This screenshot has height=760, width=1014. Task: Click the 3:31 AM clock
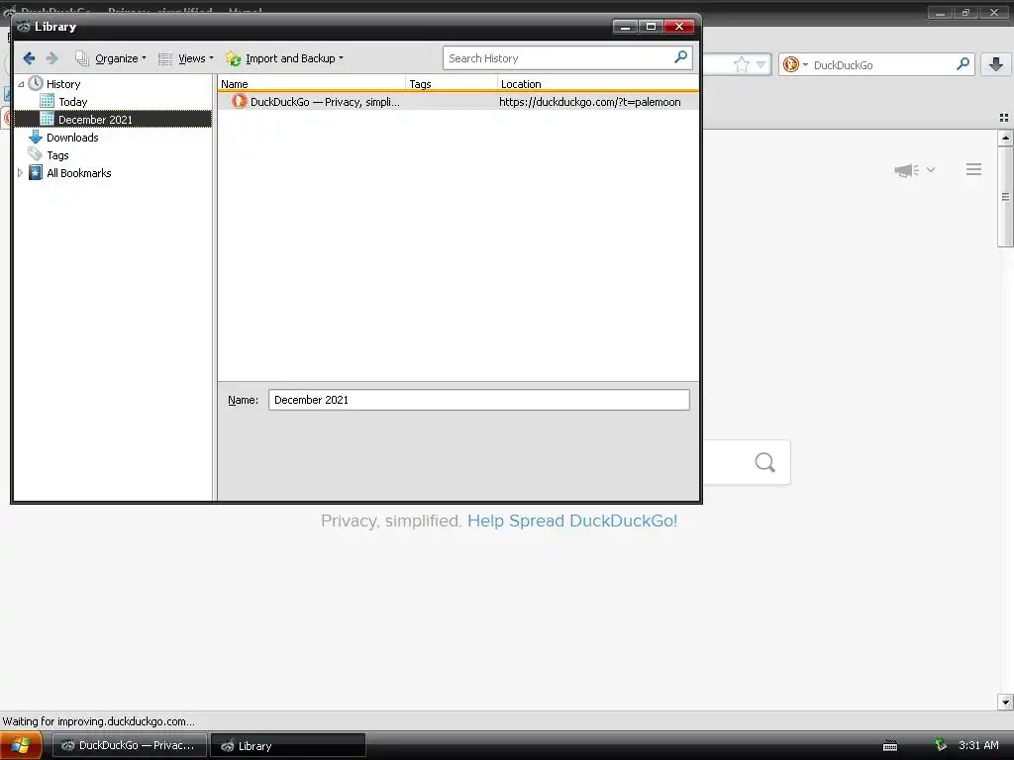pos(978,745)
